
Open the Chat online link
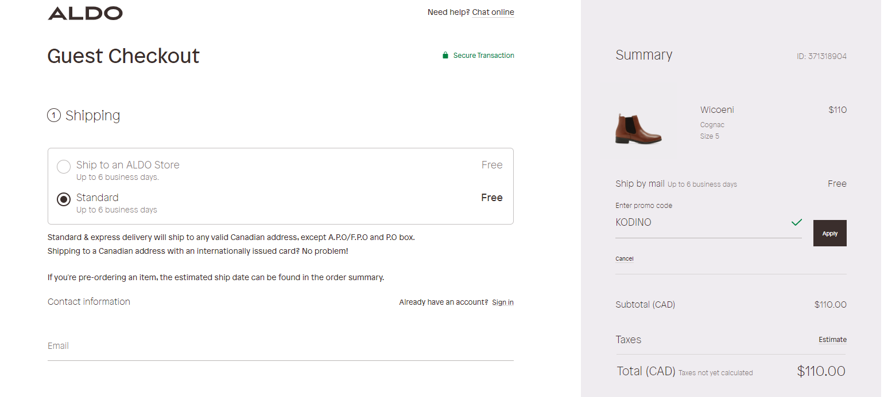[493, 12]
